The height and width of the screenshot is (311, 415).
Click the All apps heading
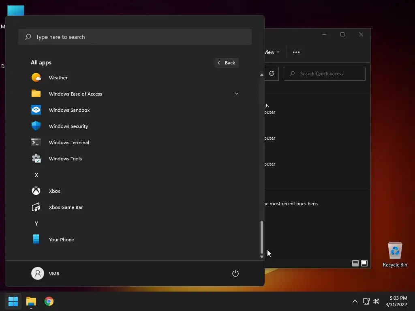[x=41, y=63]
